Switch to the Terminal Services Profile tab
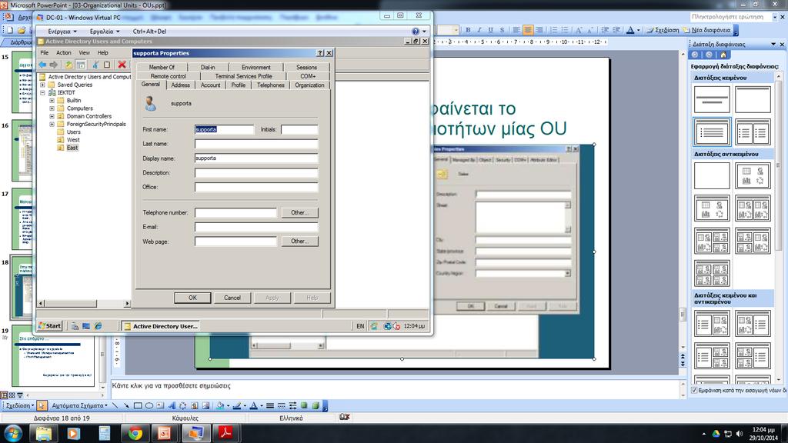Image resolution: width=788 pixels, height=443 pixels. (x=243, y=76)
